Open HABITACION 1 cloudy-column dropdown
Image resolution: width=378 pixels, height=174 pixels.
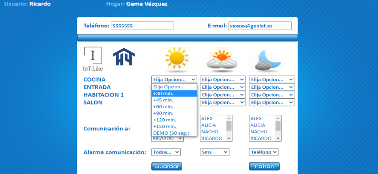click(223, 95)
